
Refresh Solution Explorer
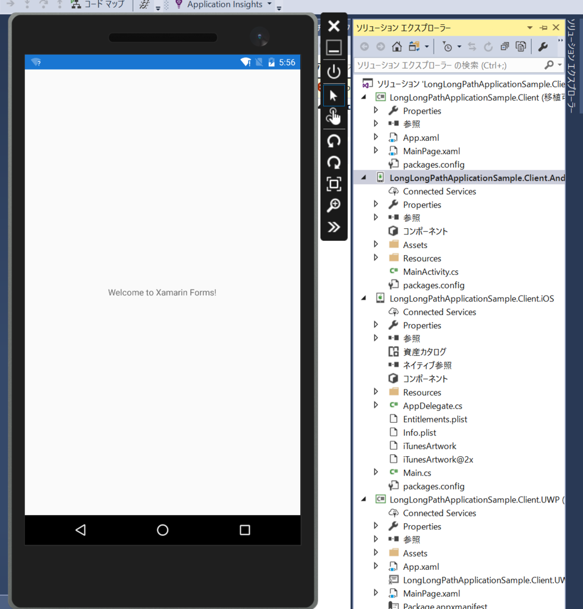(488, 46)
